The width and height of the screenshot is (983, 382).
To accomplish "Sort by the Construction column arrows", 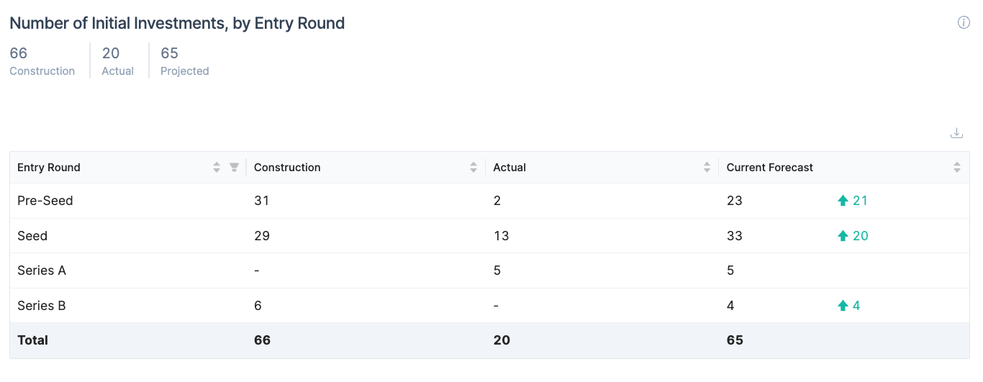I will pyautogui.click(x=474, y=168).
